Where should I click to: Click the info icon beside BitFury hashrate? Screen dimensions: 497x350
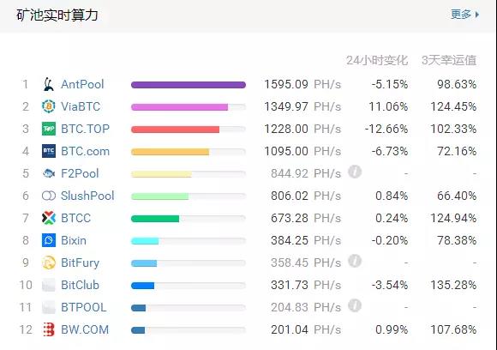coord(355,261)
